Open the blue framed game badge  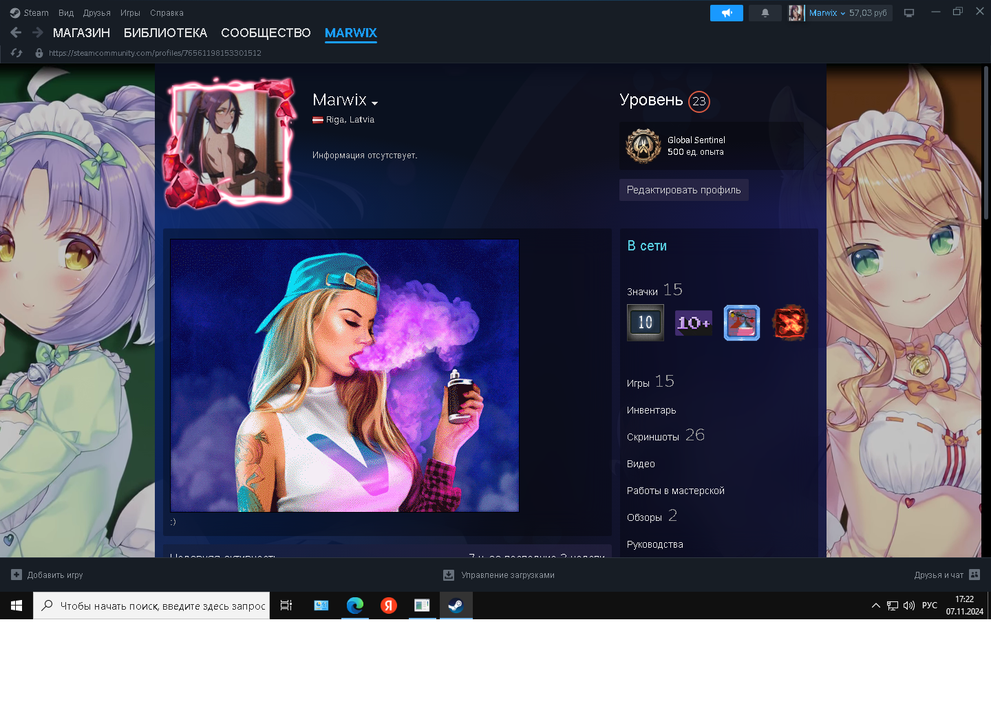tap(742, 323)
